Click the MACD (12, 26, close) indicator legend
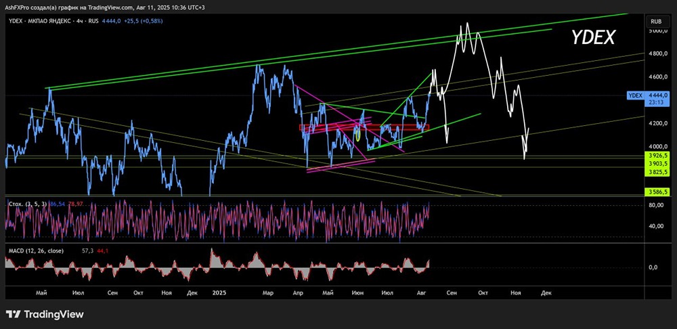 pyautogui.click(x=37, y=250)
